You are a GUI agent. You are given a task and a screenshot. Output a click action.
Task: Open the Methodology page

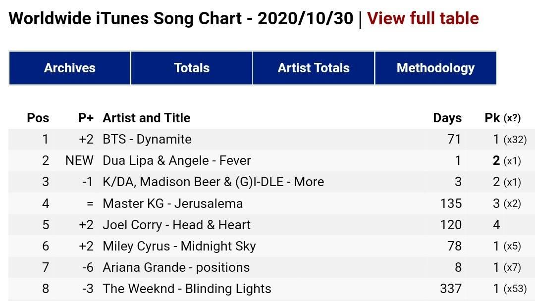point(436,68)
